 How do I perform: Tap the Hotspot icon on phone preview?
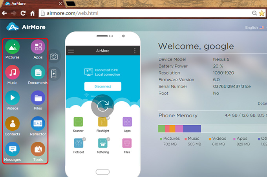79,143
